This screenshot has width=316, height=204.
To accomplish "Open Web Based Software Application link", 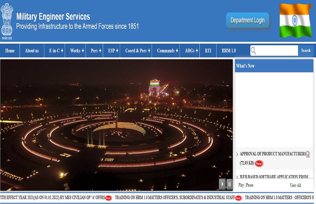I will 274,177.
